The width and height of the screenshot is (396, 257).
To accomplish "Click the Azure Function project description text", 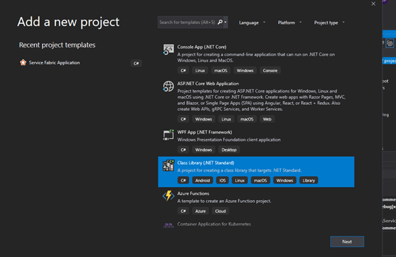I will pos(224,201).
